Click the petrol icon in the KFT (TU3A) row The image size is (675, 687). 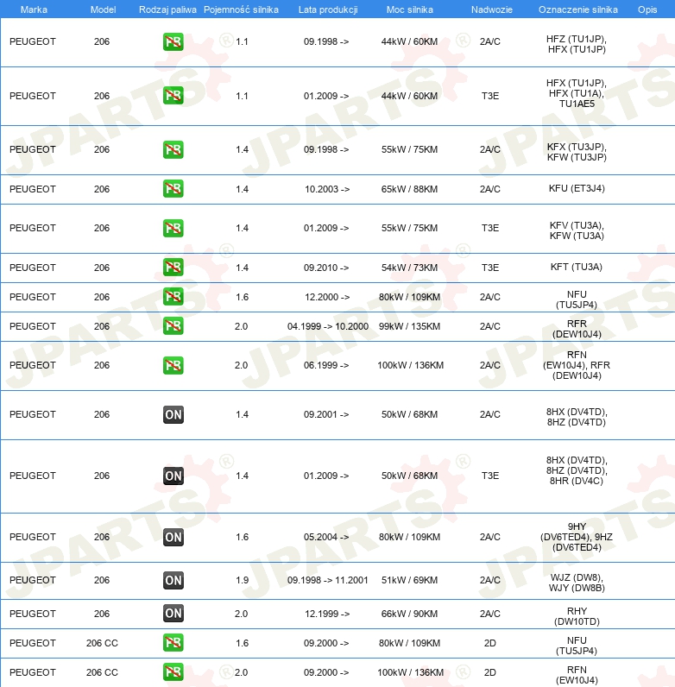(173, 268)
